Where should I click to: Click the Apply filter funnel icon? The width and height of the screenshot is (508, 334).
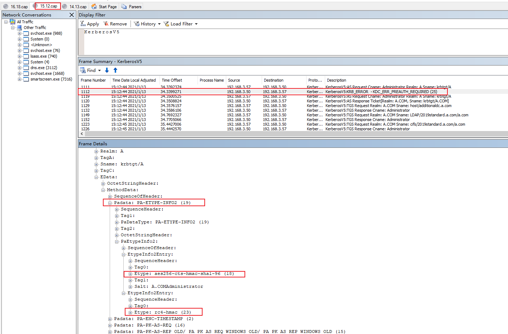pyautogui.click(x=83, y=24)
